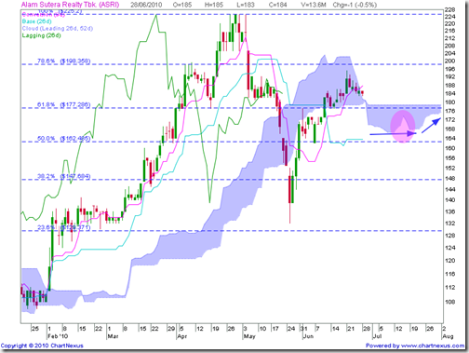Select the Cloud (Leading 26d, 52d) legend entry
The width and height of the screenshot is (469, 353).
pyautogui.click(x=58, y=28)
